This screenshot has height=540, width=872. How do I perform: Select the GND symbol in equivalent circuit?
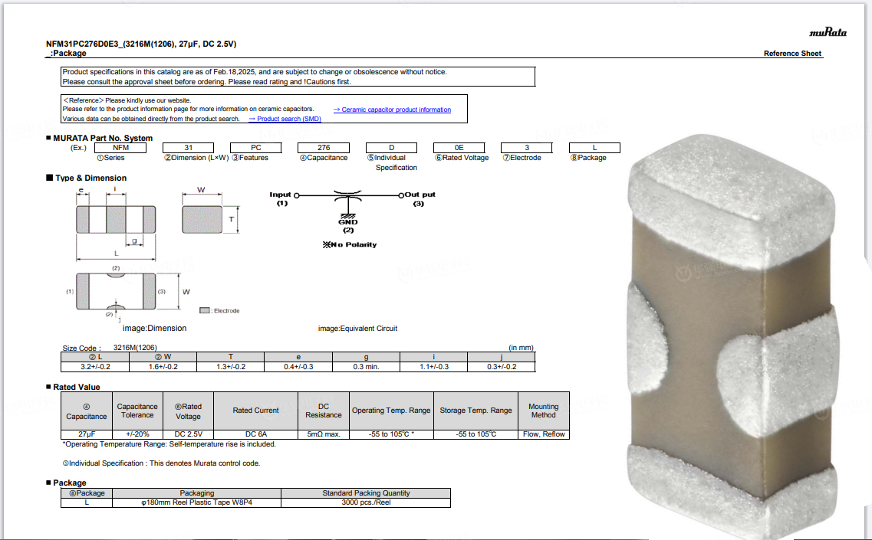348,219
